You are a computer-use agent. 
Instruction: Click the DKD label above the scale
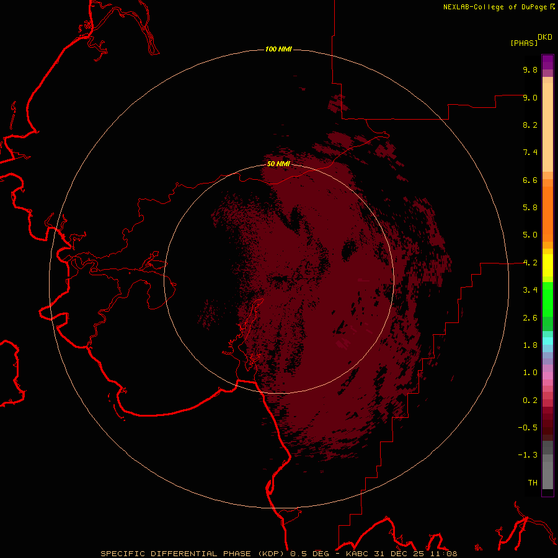pos(545,37)
